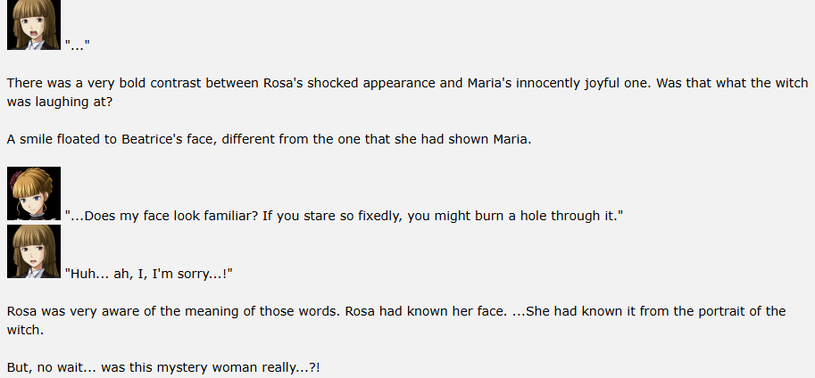Screen dimensions: 815x378
Task: Click the word "hole" in Beatrice's dialogue
Action: pyautogui.click(x=535, y=216)
